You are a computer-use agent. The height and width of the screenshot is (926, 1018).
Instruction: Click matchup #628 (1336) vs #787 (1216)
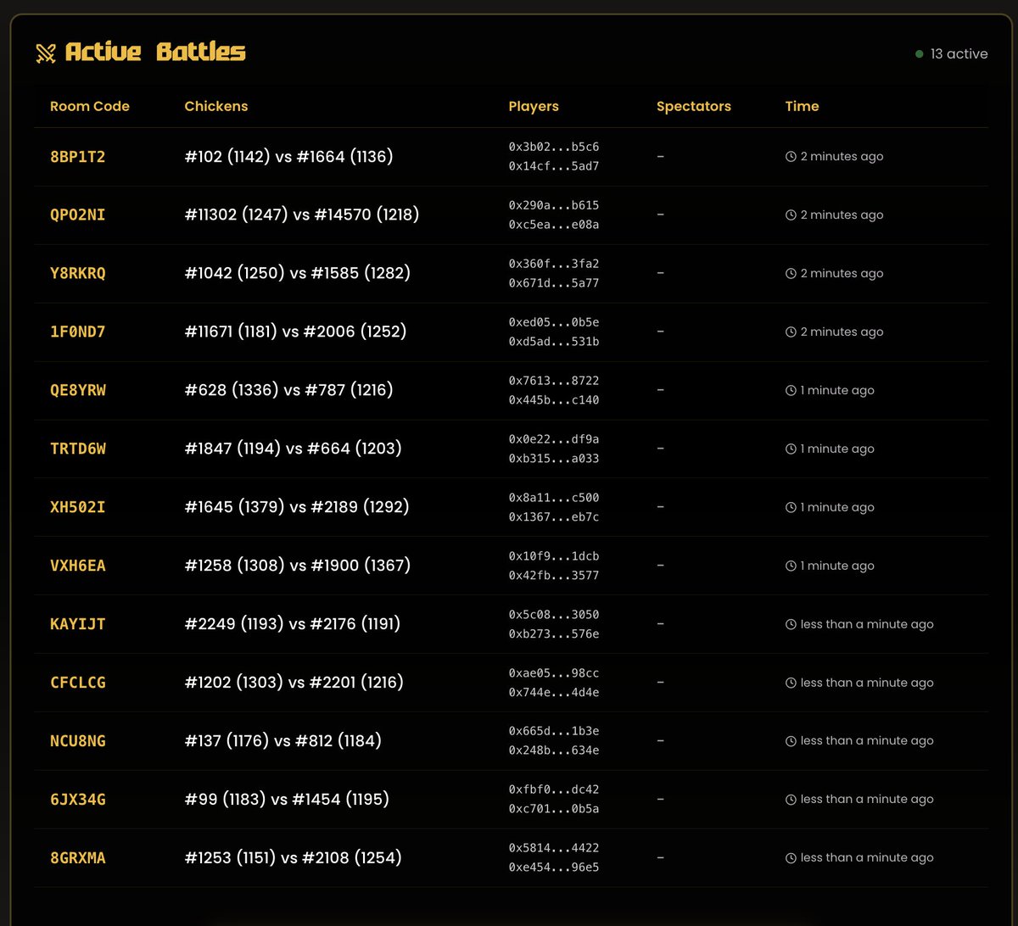(x=288, y=391)
